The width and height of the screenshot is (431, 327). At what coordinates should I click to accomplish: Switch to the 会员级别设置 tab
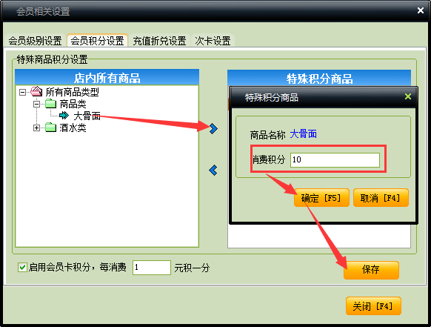click(x=35, y=41)
